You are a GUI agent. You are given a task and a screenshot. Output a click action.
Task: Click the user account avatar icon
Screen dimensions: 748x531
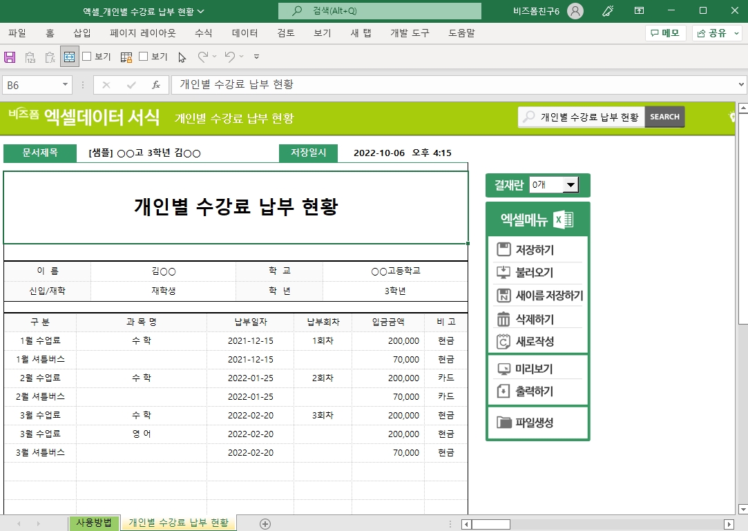575,11
